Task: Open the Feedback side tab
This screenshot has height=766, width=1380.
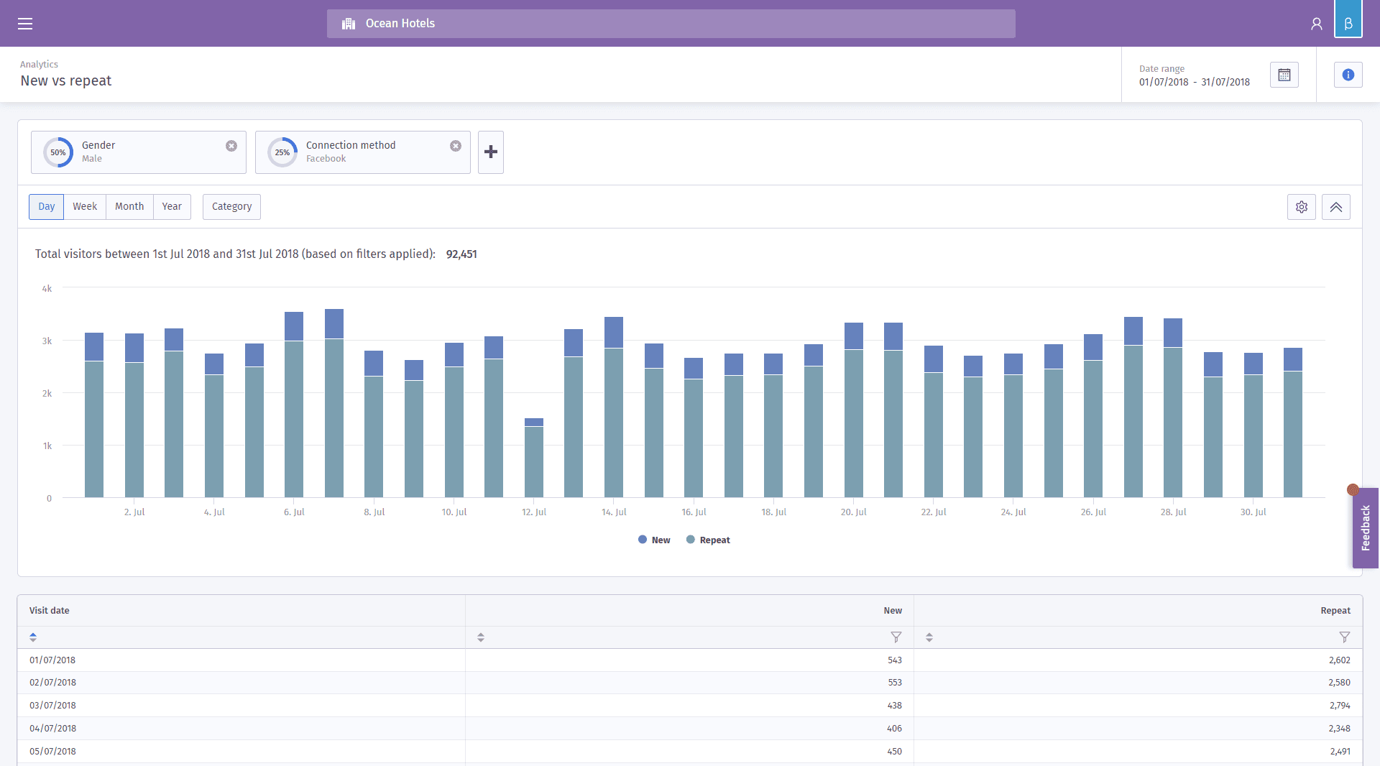Action: pyautogui.click(x=1365, y=528)
